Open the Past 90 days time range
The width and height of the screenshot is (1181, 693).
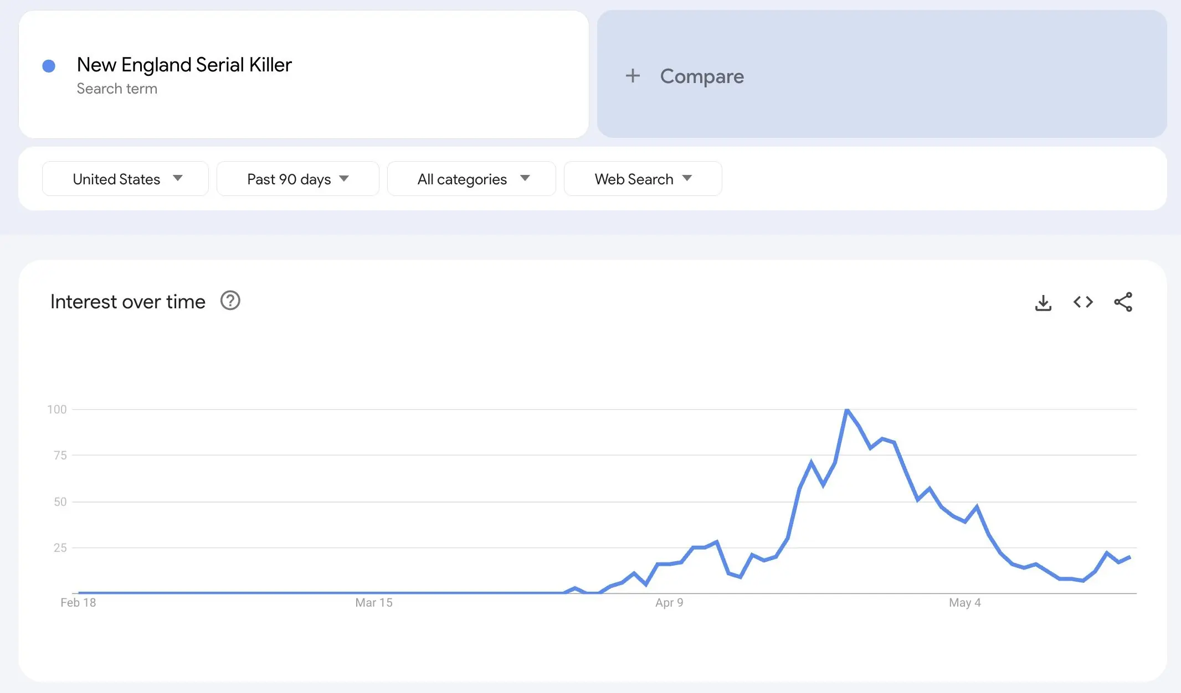point(297,179)
